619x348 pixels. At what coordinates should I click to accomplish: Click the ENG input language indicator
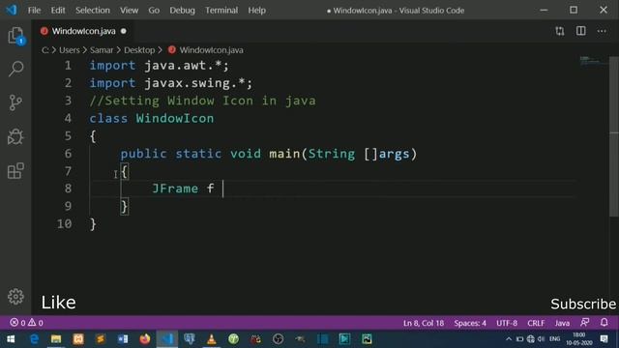click(x=554, y=339)
